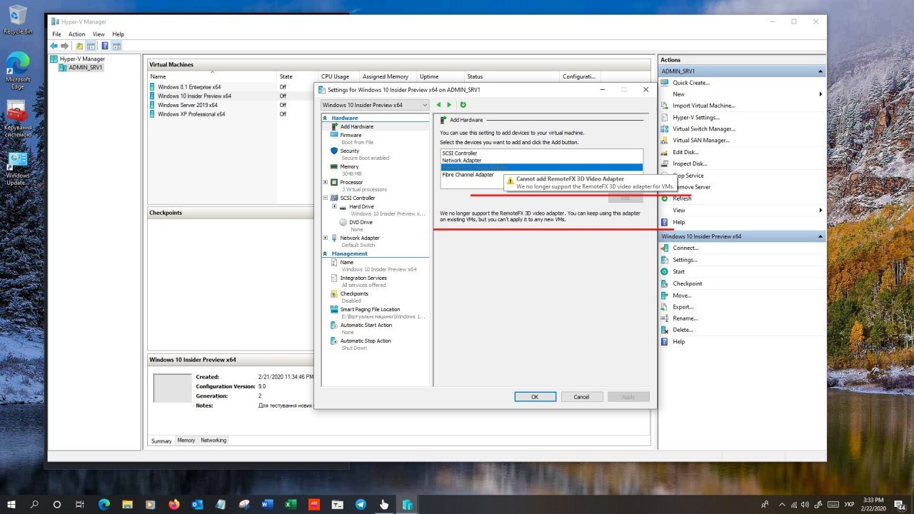Select Automatic Stop Action
This screenshot has height=514, width=914.
click(x=366, y=341)
